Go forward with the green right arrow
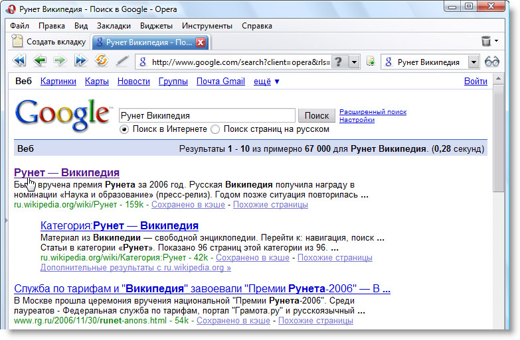This screenshot has height=340, width=520. 60,61
